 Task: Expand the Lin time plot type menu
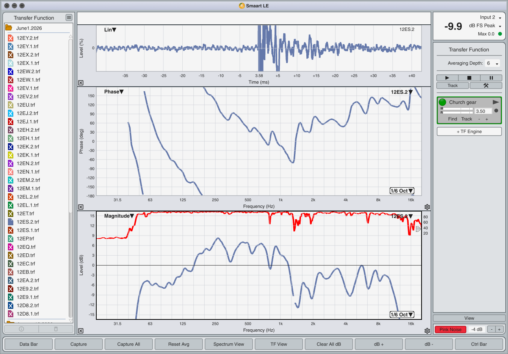click(110, 30)
